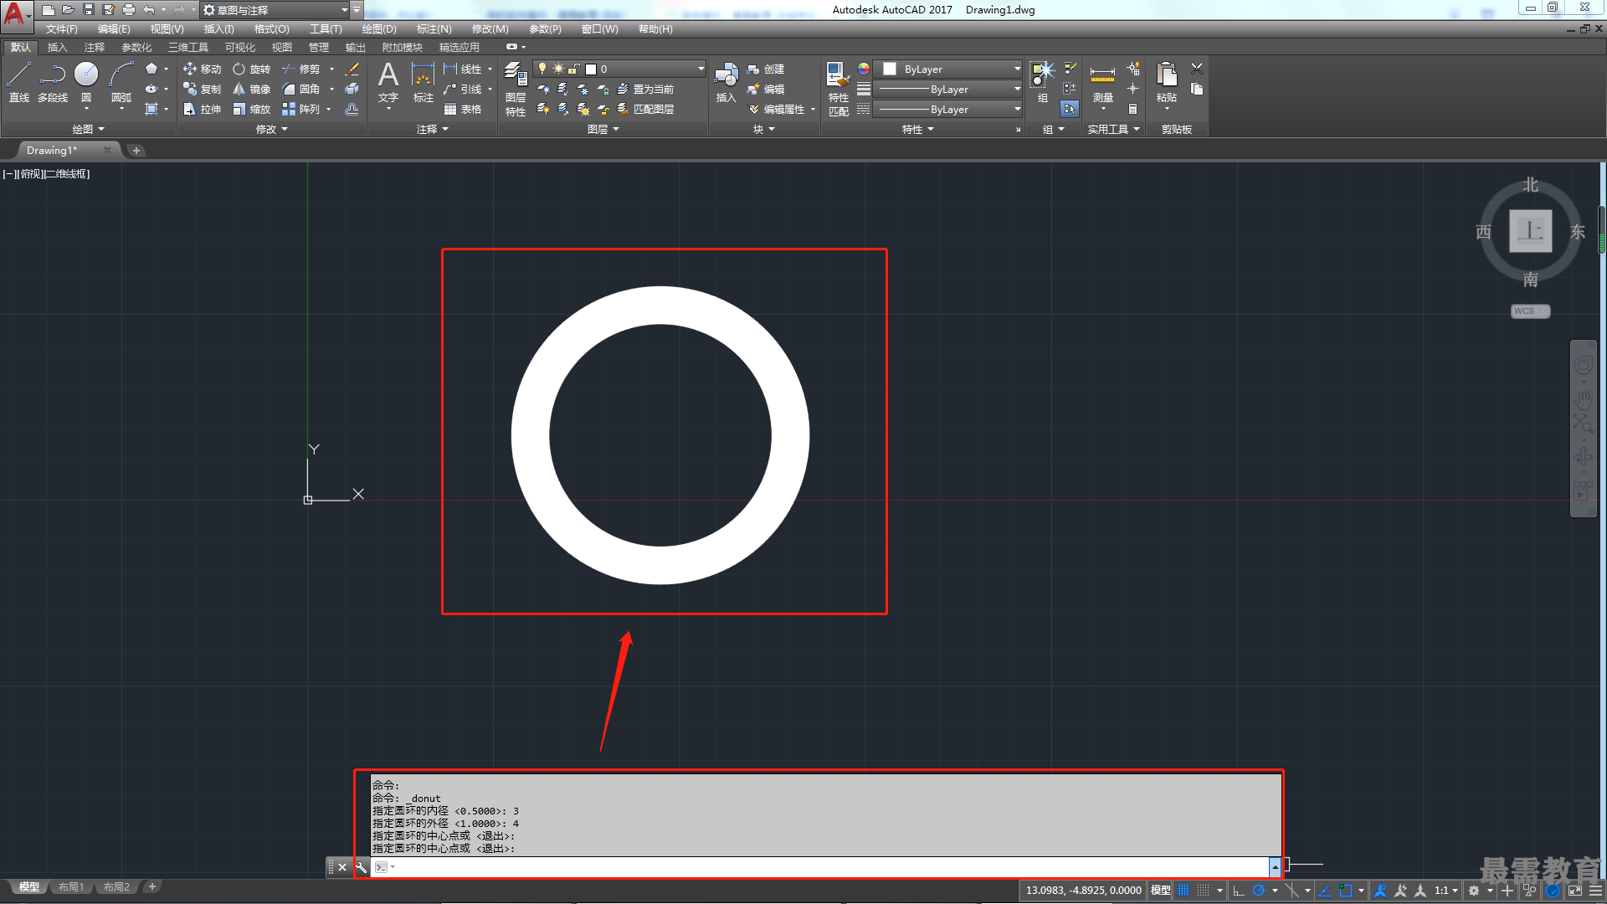This screenshot has height=904, width=1607.
Task: Open the 绘图(D) menu
Action: [379, 29]
